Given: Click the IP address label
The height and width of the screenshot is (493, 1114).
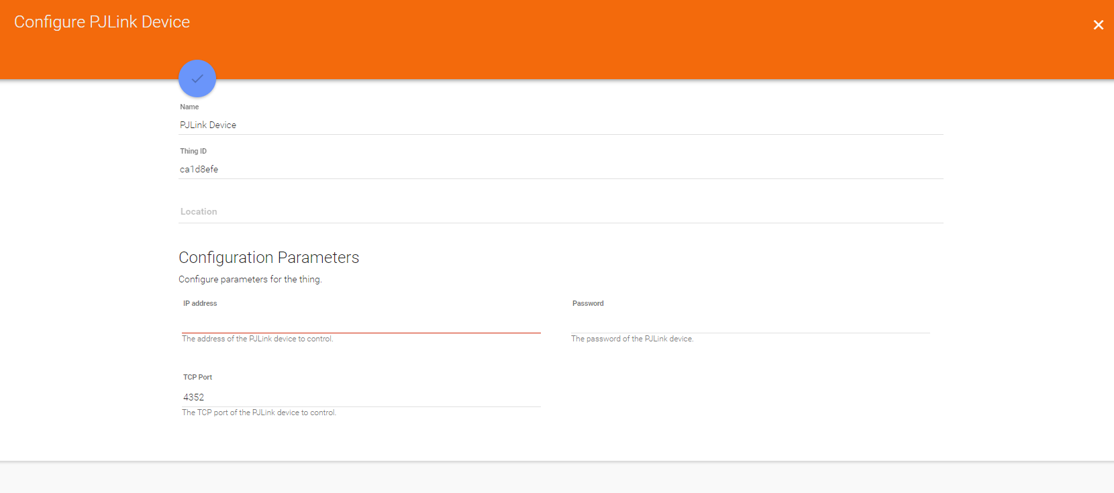Looking at the screenshot, I should 200,303.
